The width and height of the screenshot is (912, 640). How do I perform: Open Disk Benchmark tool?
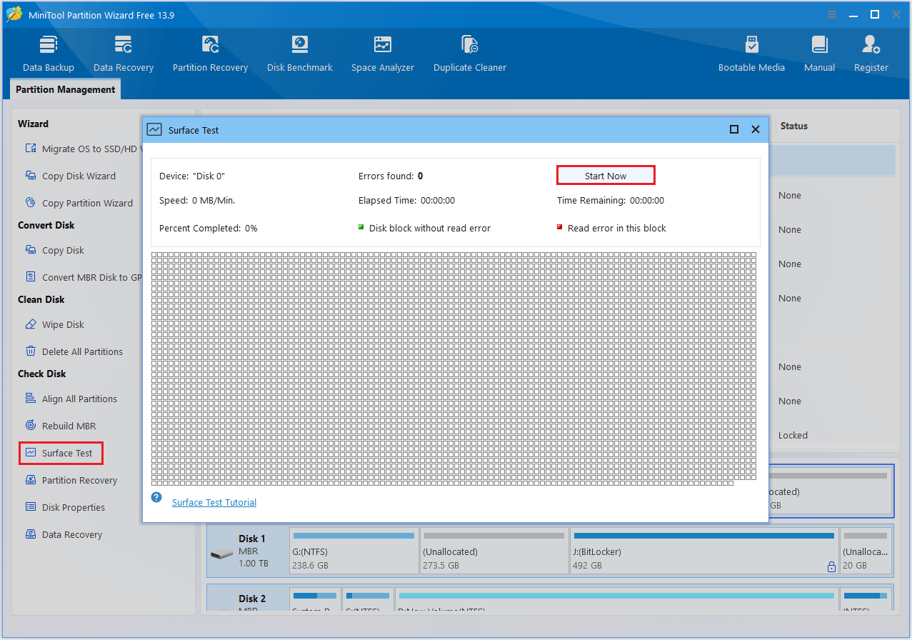(x=300, y=54)
